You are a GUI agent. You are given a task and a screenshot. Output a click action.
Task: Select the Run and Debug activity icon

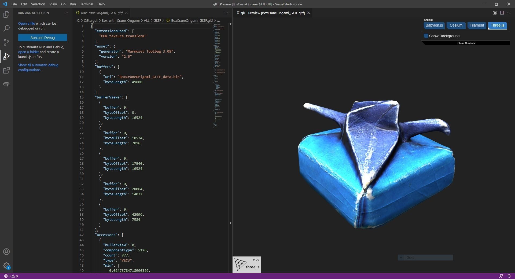pos(6,56)
